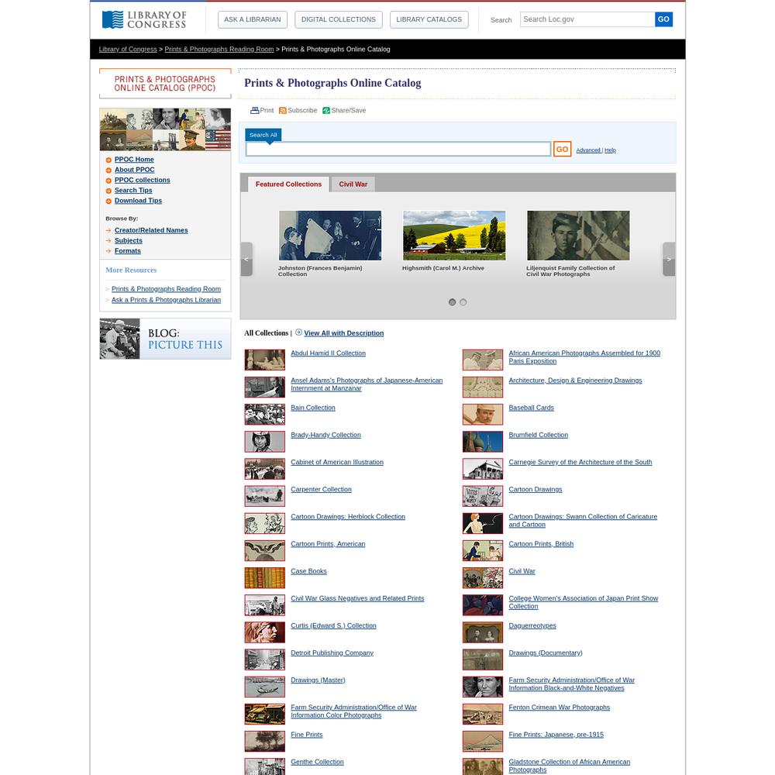Open Library of Congress breadcrumb link

[128, 49]
